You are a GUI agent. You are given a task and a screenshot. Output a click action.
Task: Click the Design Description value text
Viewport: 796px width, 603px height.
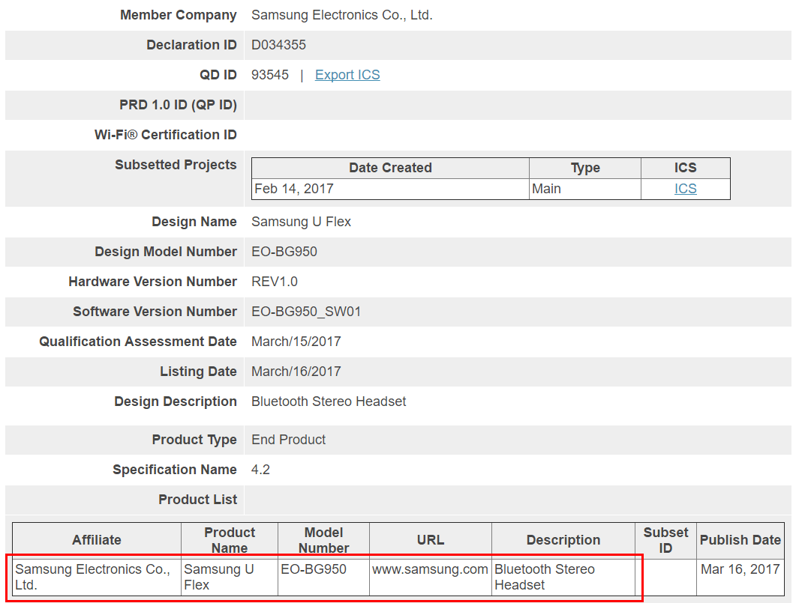click(x=329, y=402)
